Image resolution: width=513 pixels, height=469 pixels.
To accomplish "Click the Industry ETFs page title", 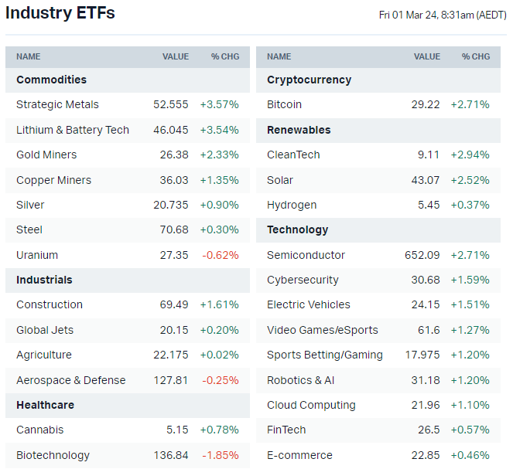I will point(60,13).
